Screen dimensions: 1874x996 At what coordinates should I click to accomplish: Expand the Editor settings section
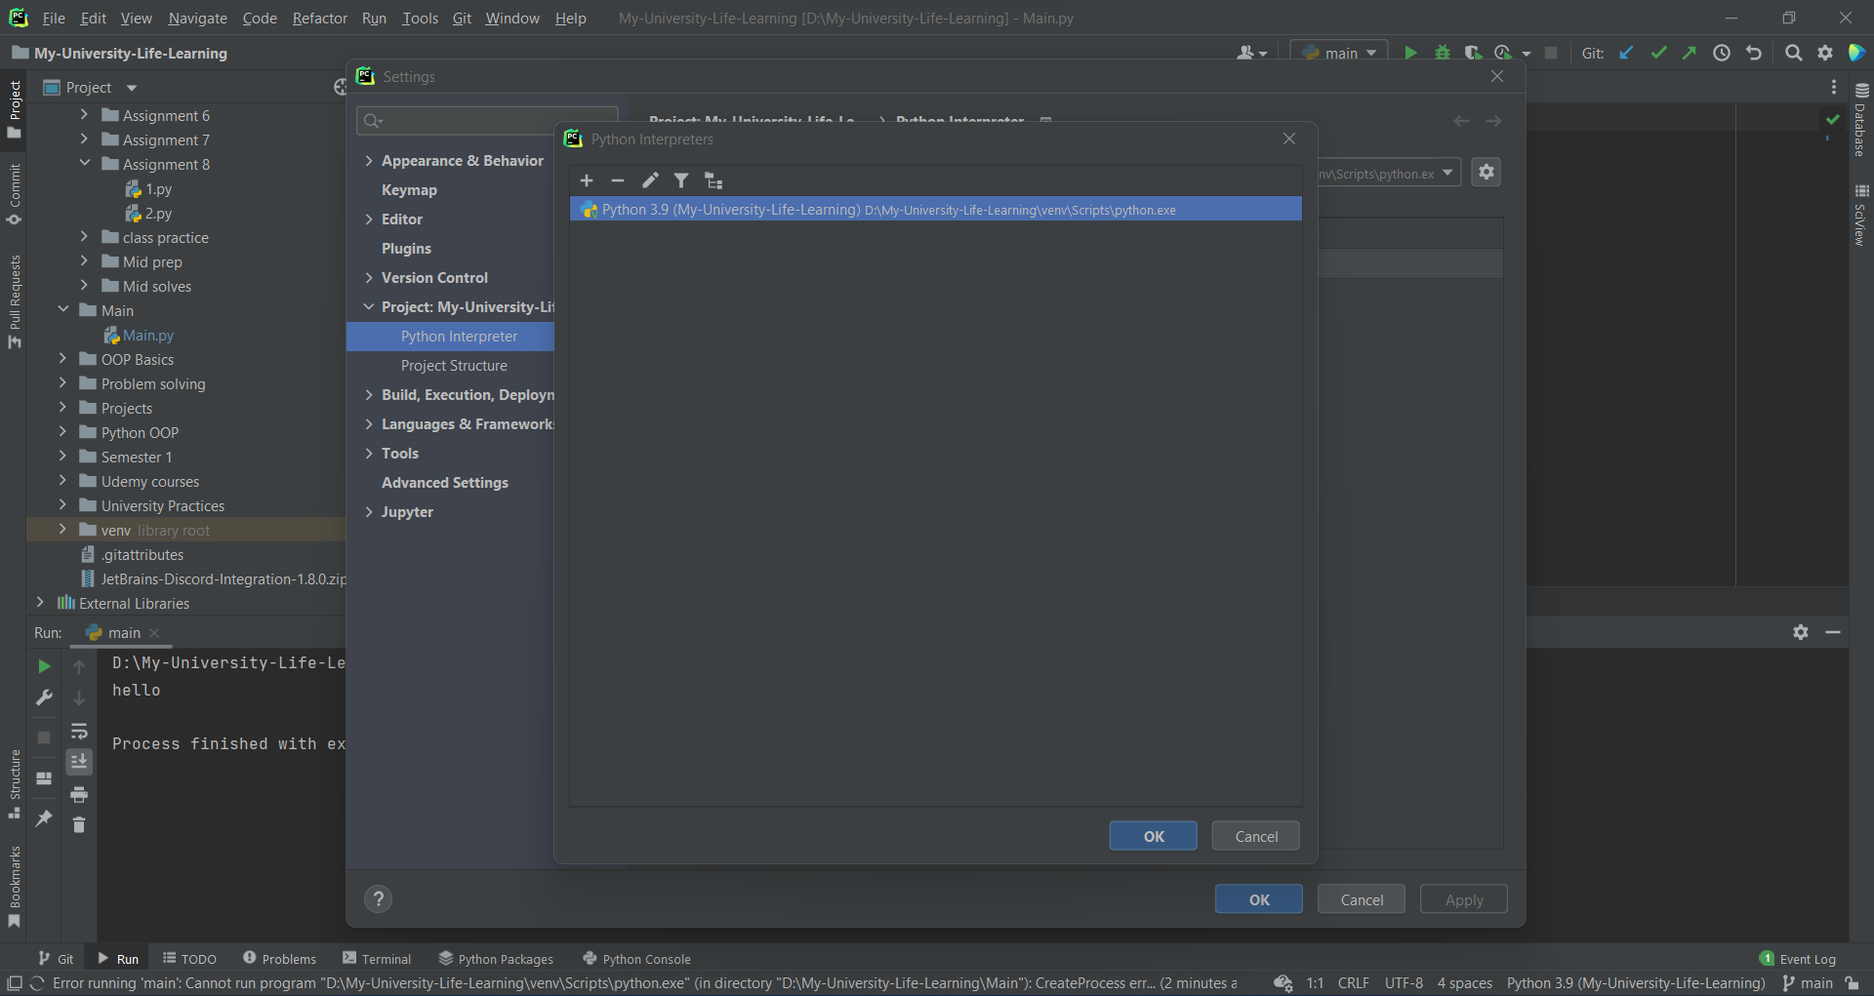(369, 219)
